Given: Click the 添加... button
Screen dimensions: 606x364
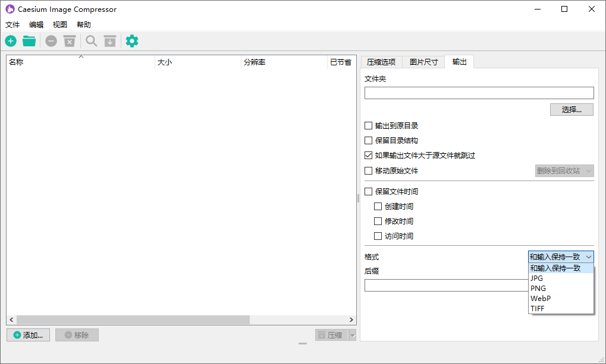Looking at the screenshot, I should tap(28, 335).
